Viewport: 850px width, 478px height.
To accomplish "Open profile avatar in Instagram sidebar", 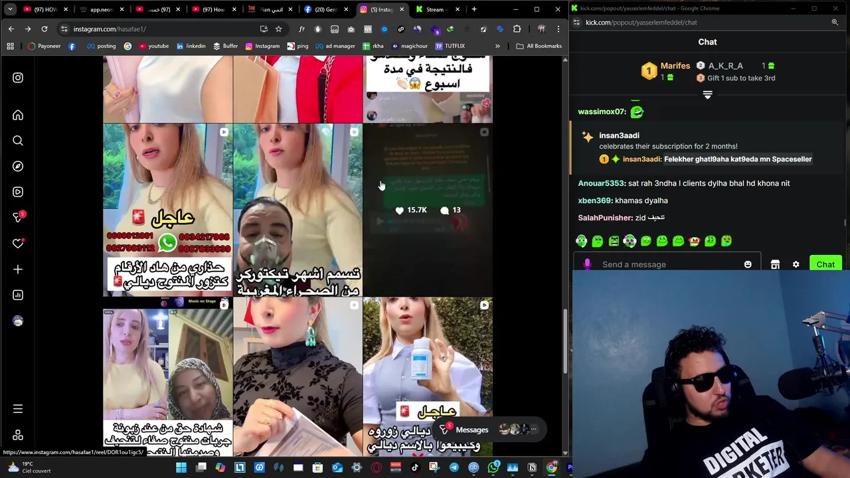I will point(18,321).
